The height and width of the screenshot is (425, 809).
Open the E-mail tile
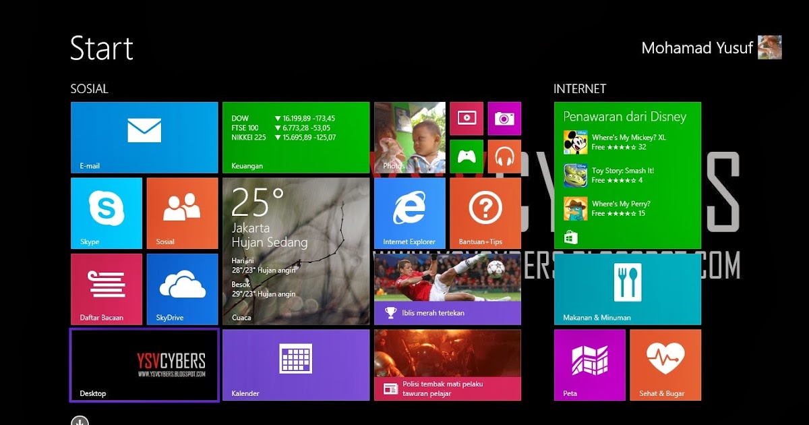pos(144,138)
